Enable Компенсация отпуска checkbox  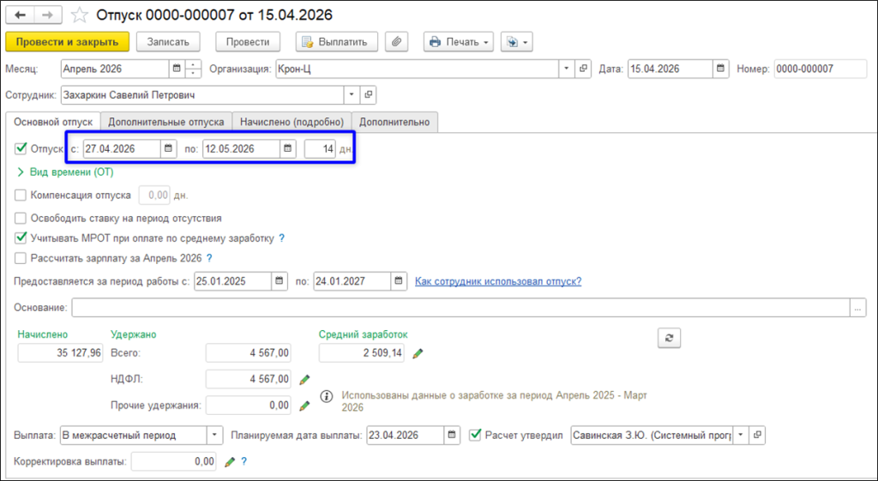[x=21, y=195]
